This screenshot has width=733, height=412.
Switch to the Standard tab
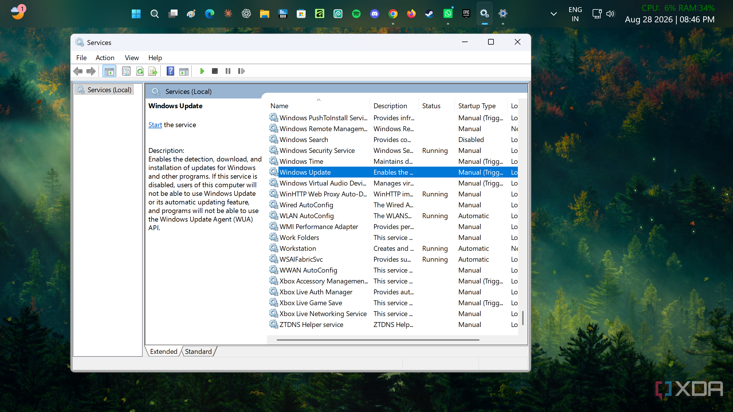pyautogui.click(x=198, y=351)
